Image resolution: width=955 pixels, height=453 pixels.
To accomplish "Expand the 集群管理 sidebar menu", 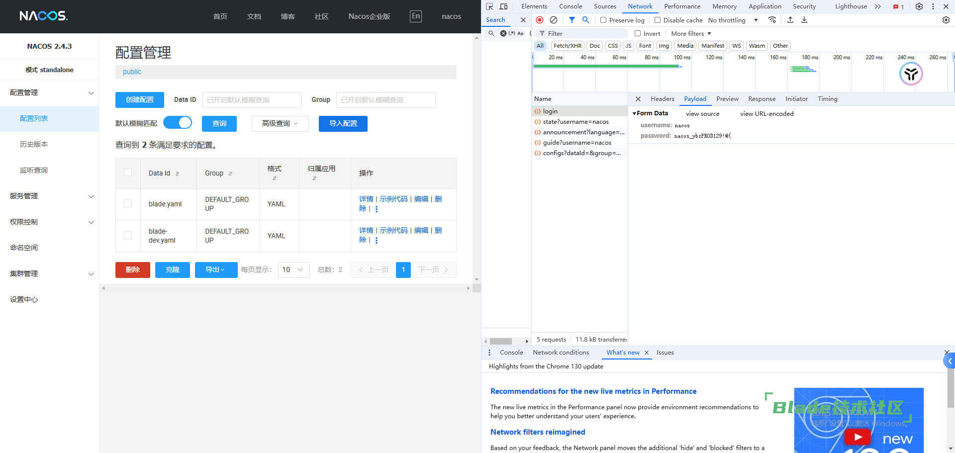I will tap(50, 273).
